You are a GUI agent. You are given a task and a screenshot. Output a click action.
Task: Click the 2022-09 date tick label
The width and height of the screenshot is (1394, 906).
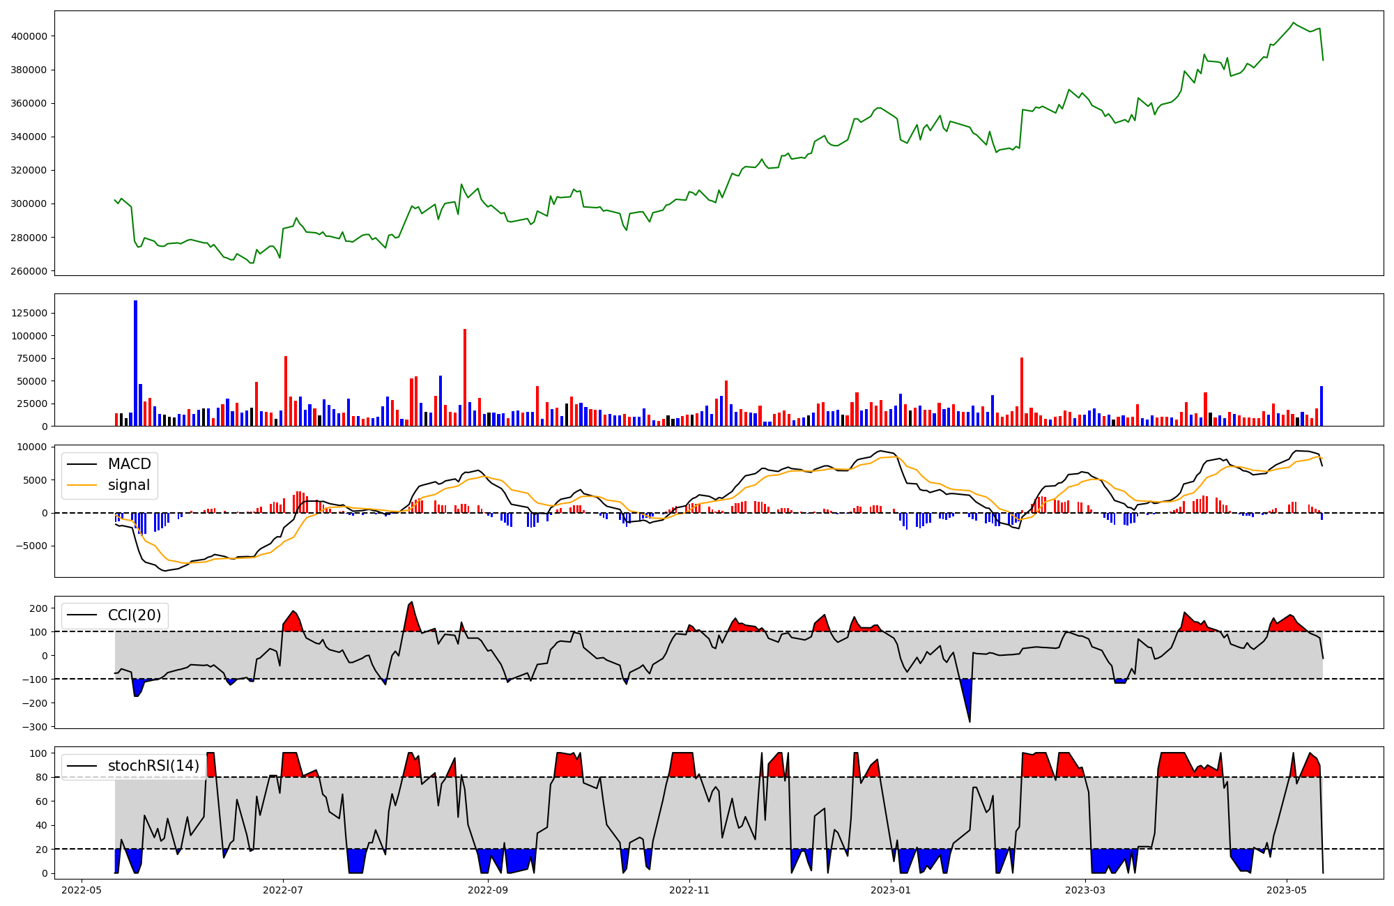488,890
